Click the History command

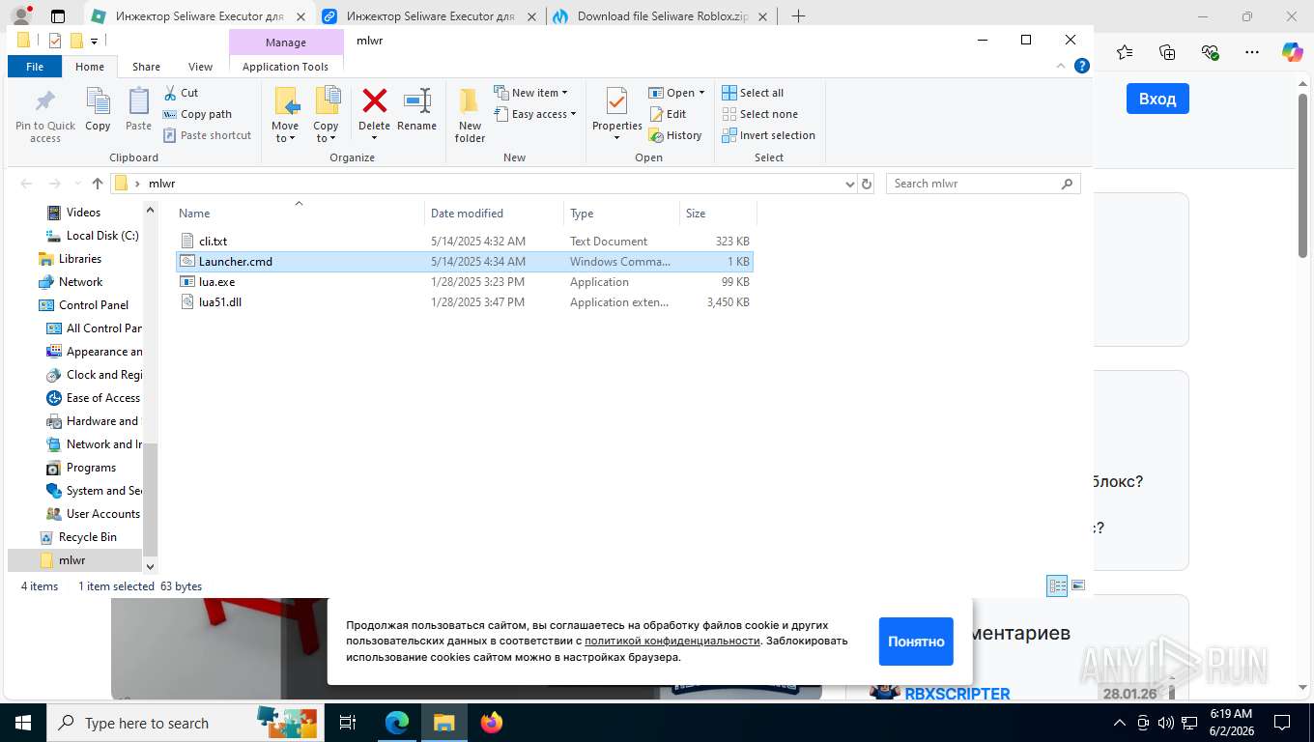675,135
